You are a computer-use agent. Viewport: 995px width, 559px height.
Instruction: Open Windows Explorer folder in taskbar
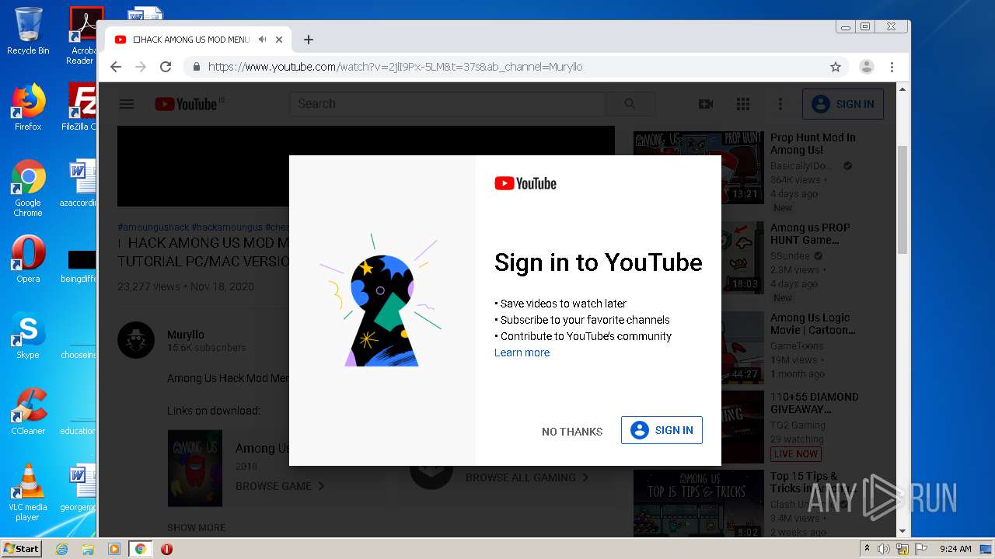[88, 549]
